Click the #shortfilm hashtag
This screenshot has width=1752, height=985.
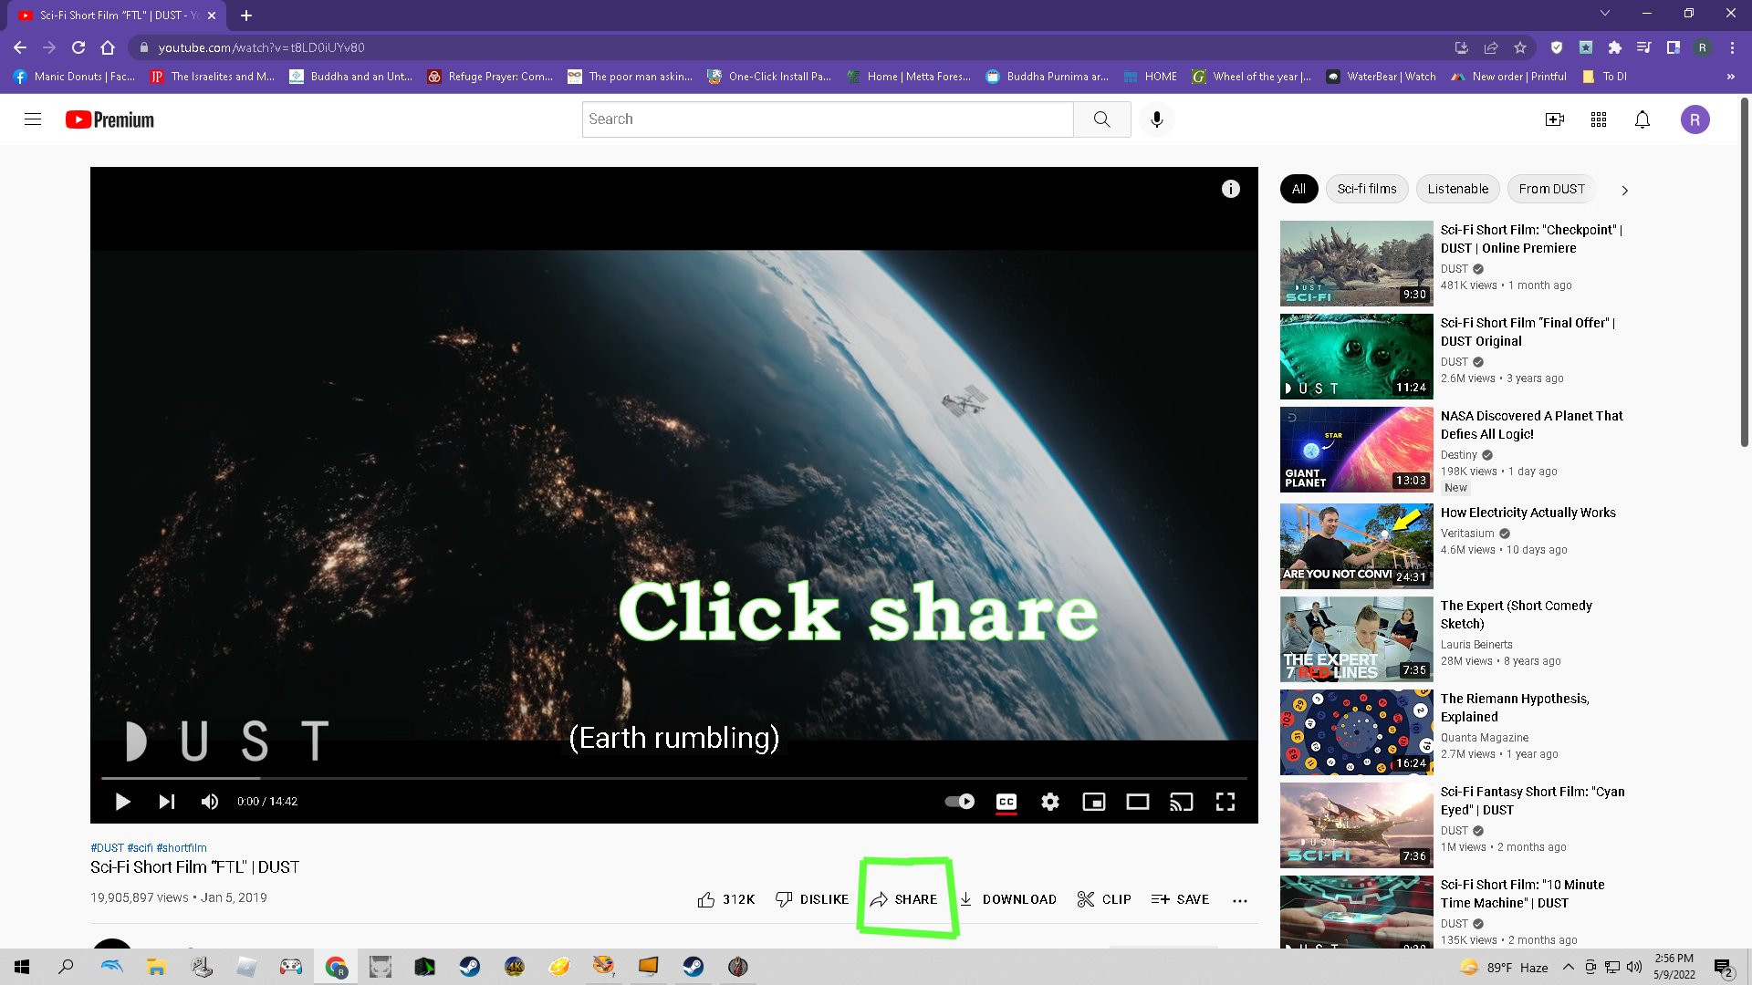coord(182,848)
